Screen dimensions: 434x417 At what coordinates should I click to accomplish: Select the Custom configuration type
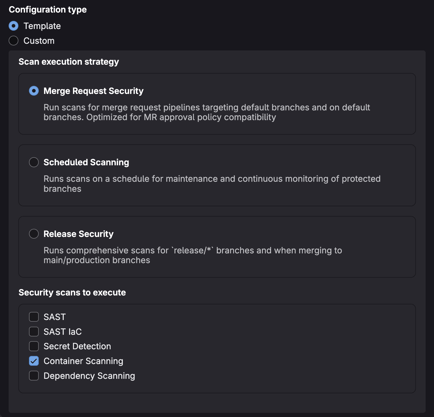[x=13, y=41]
